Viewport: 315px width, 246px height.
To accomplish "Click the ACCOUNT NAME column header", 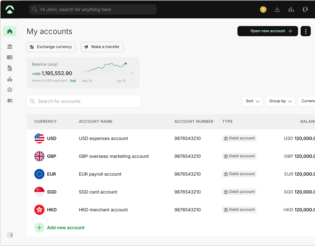I will click(96, 121).
